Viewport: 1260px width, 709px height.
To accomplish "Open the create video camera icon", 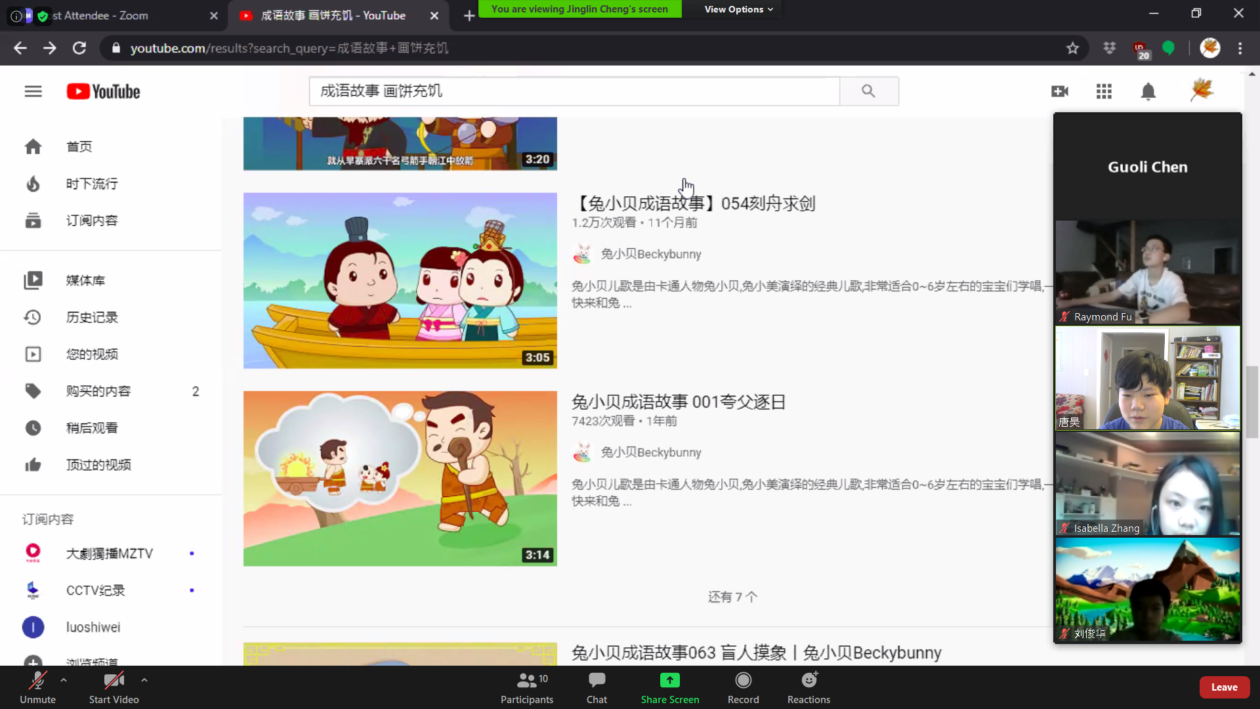I will pos(1060,91).
